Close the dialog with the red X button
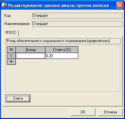The width and height of the screenshot is (125, 119). [x=120, y=5]
